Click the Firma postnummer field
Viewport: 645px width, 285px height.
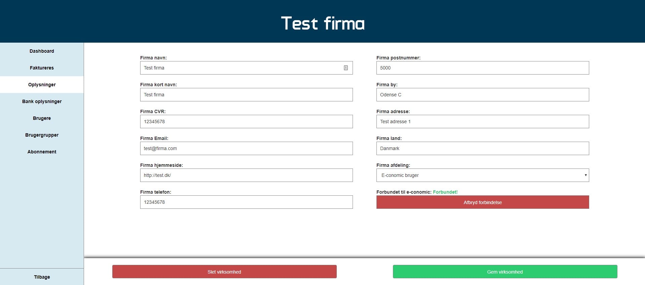(482, 68)
